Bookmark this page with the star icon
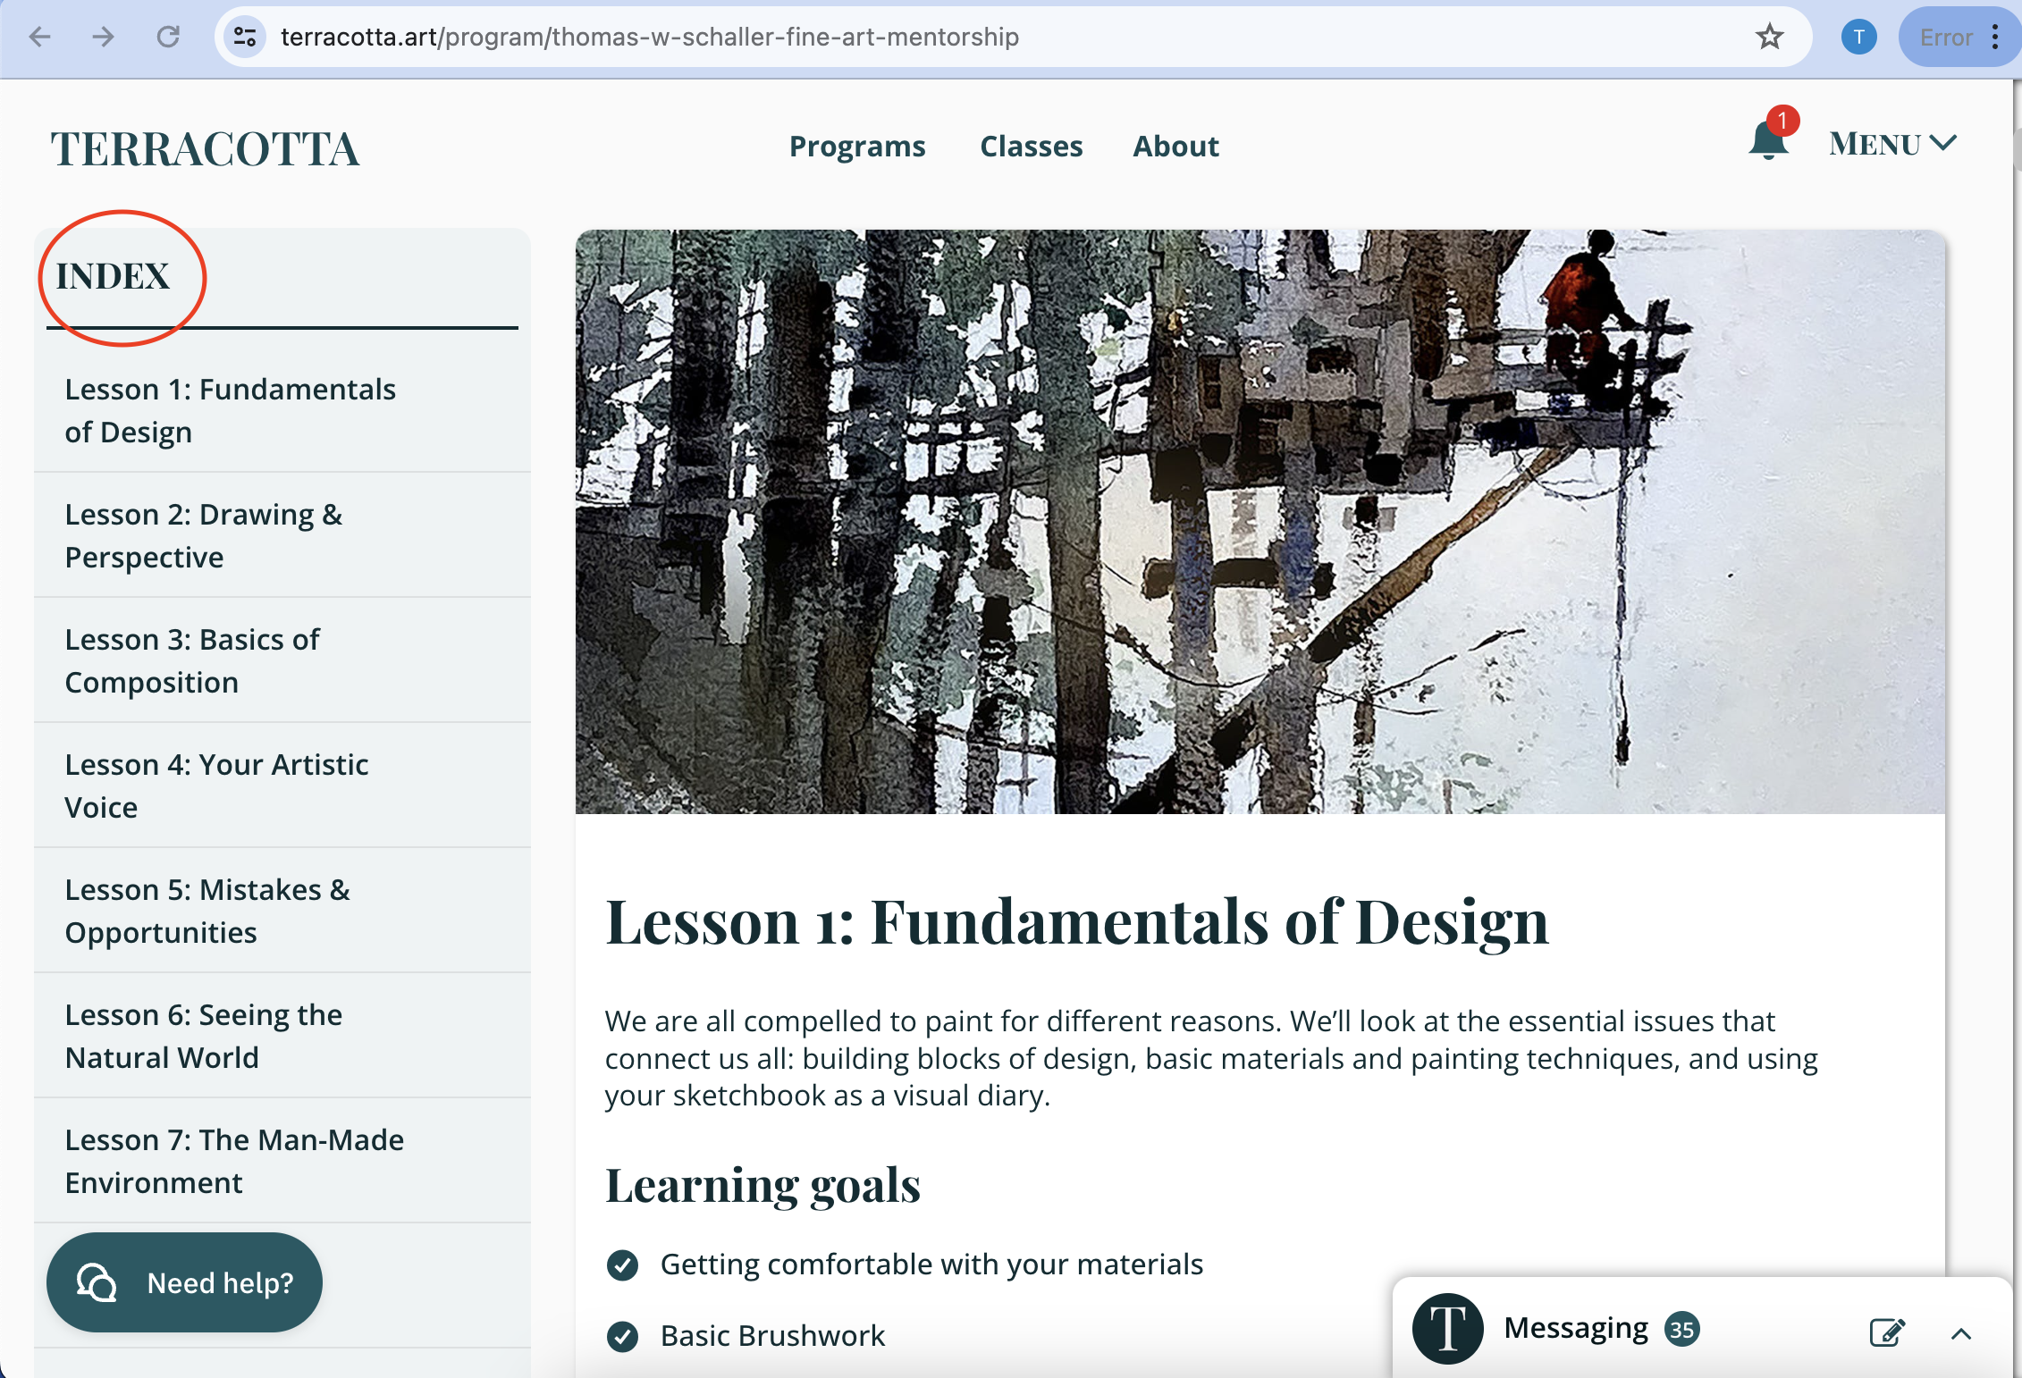This screenshot has width=2022, height=1378. (x=1769, y=37)
